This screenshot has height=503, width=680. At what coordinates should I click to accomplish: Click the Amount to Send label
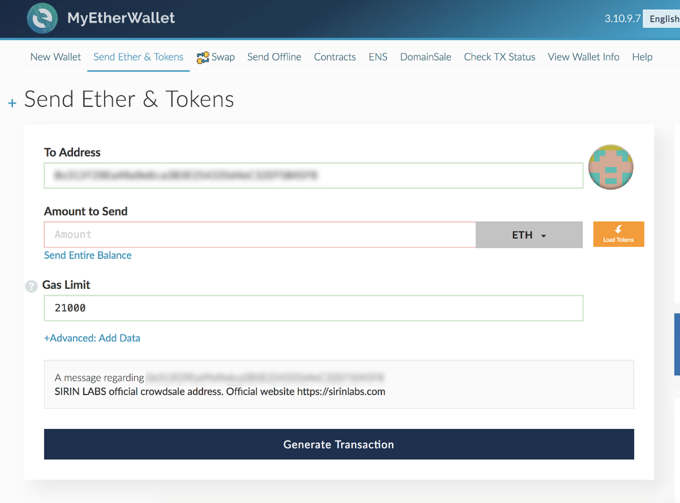click(86, 212)
